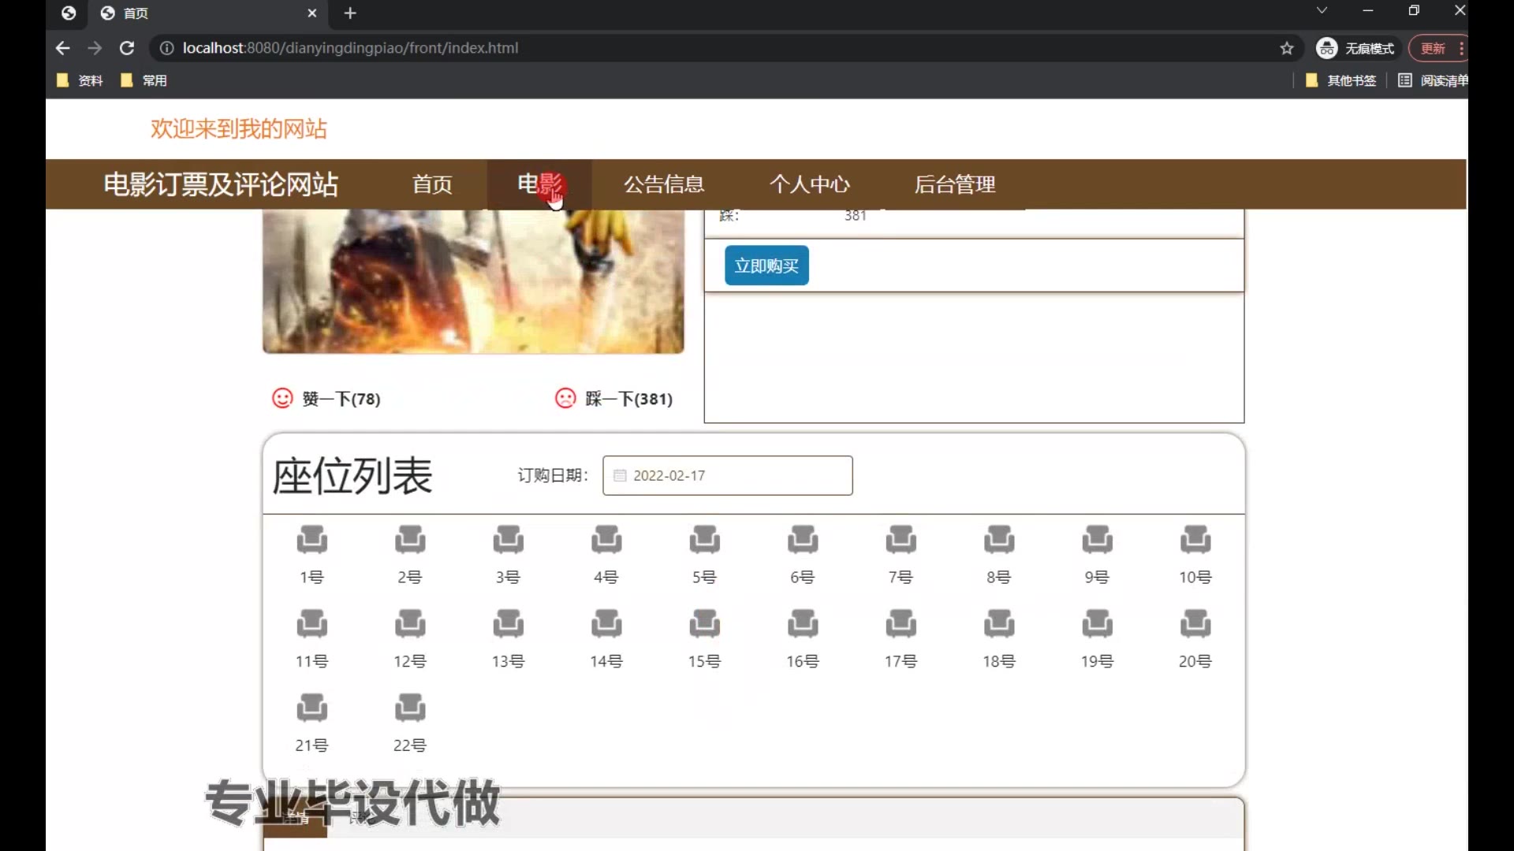
Task: Pick seat 22号 icon
Action: point(410,708)
